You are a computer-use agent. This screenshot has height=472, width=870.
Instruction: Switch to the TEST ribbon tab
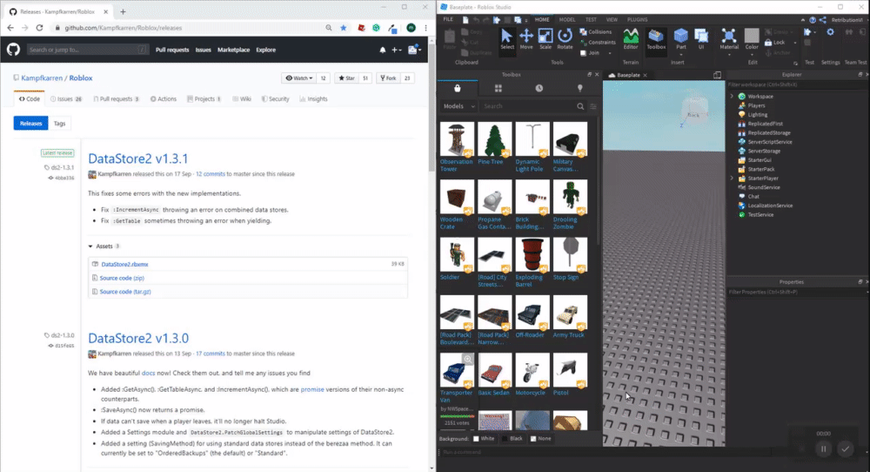coord(591,19)
